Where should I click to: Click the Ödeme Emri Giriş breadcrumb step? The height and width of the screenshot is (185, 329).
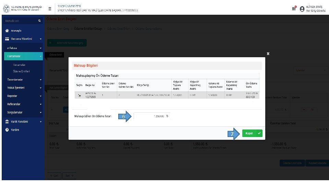point(58,28)
